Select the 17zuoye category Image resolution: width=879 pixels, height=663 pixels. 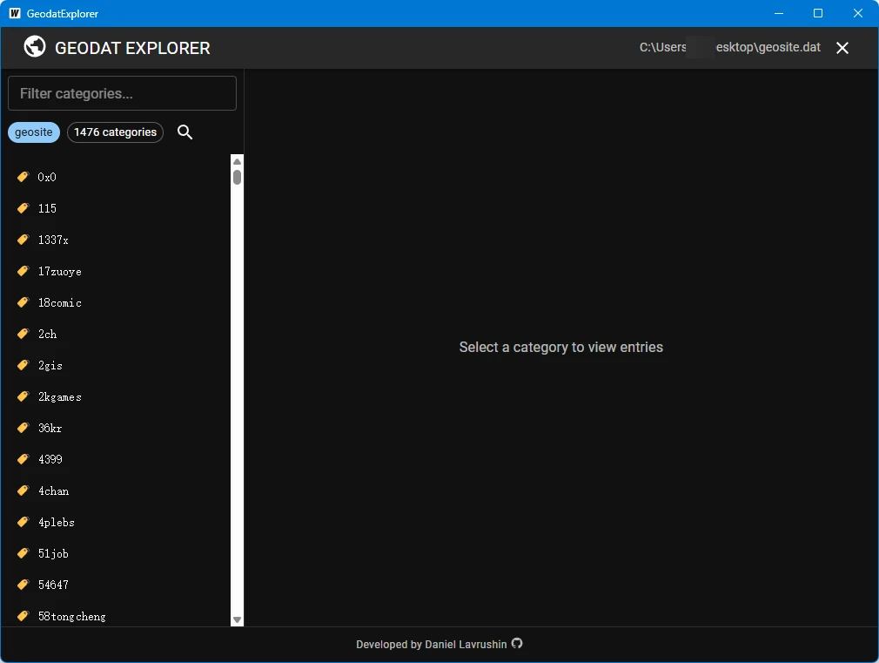tap(116, 271)
